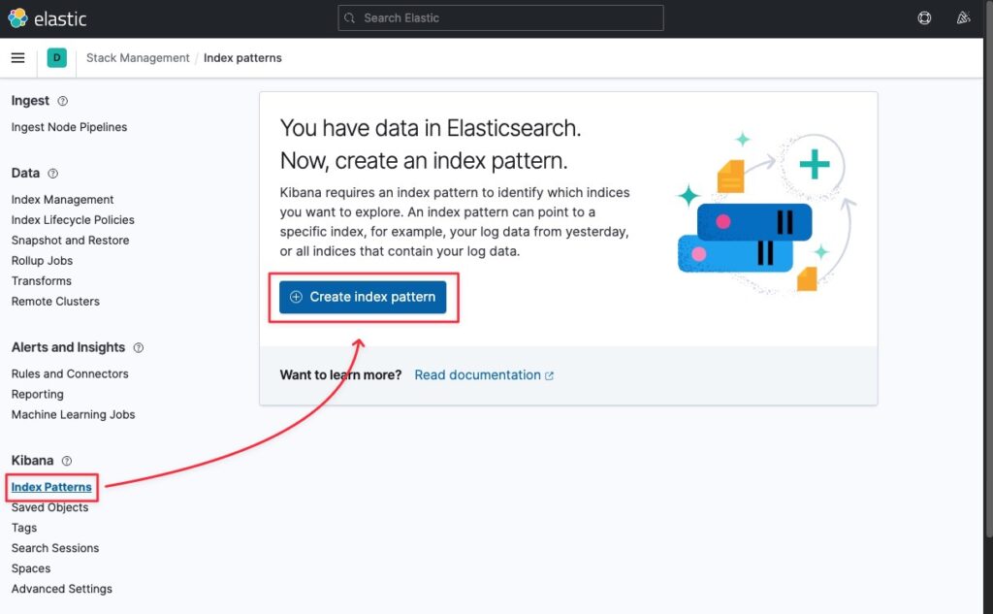Open Transforms page
This screenshot has height=614, width=993.
tap(41, 280)
